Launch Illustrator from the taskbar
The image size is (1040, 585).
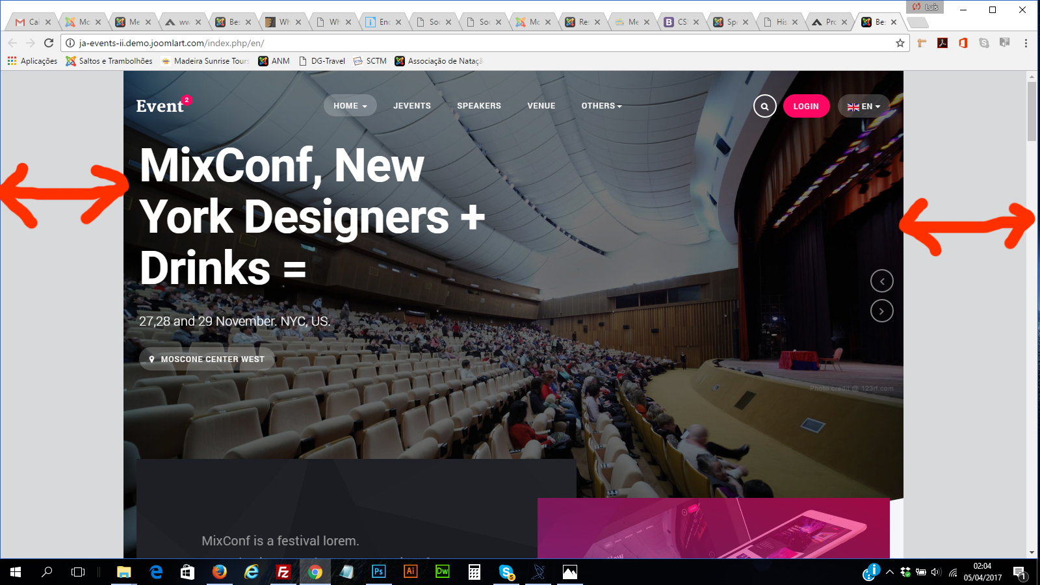click(x=410, y=572)
